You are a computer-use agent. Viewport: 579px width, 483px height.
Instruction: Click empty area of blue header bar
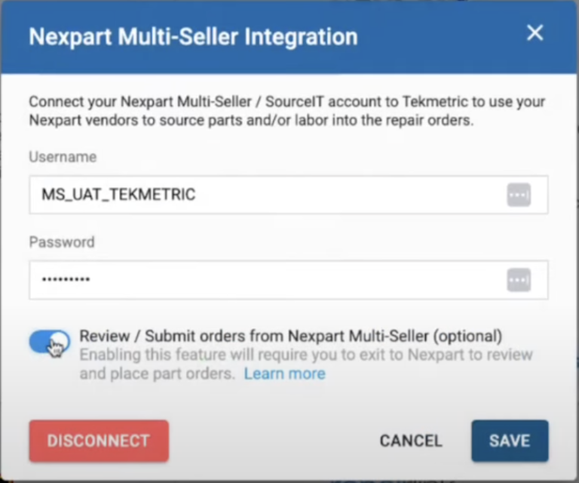(x=437, y=36)
